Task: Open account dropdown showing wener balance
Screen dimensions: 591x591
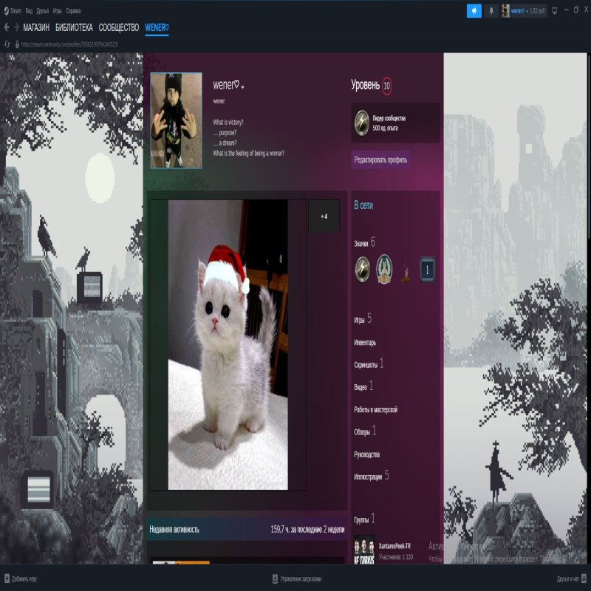Action: pyautogui.click(x=527, y=10)
